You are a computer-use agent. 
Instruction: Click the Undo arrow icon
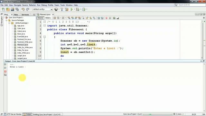(x=23, y=9)
